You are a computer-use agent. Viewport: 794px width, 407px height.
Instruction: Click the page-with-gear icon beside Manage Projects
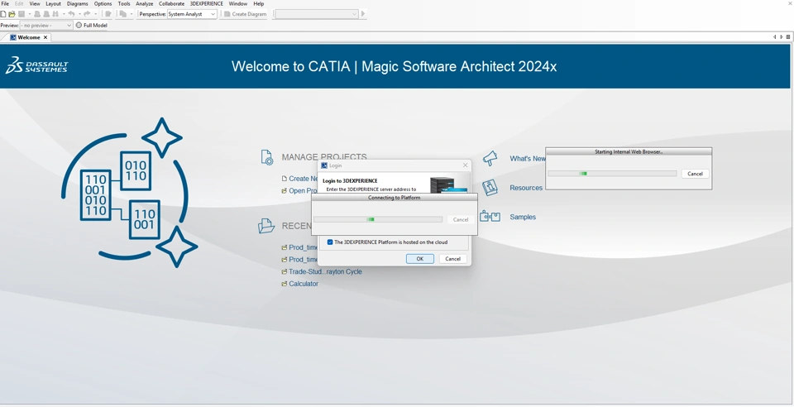tap(267, 157)
